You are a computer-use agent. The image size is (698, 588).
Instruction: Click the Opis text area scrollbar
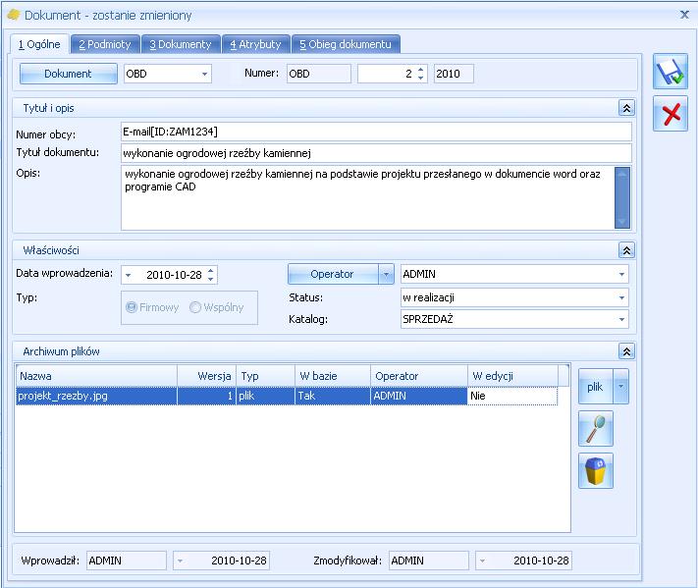click(621, 197)
